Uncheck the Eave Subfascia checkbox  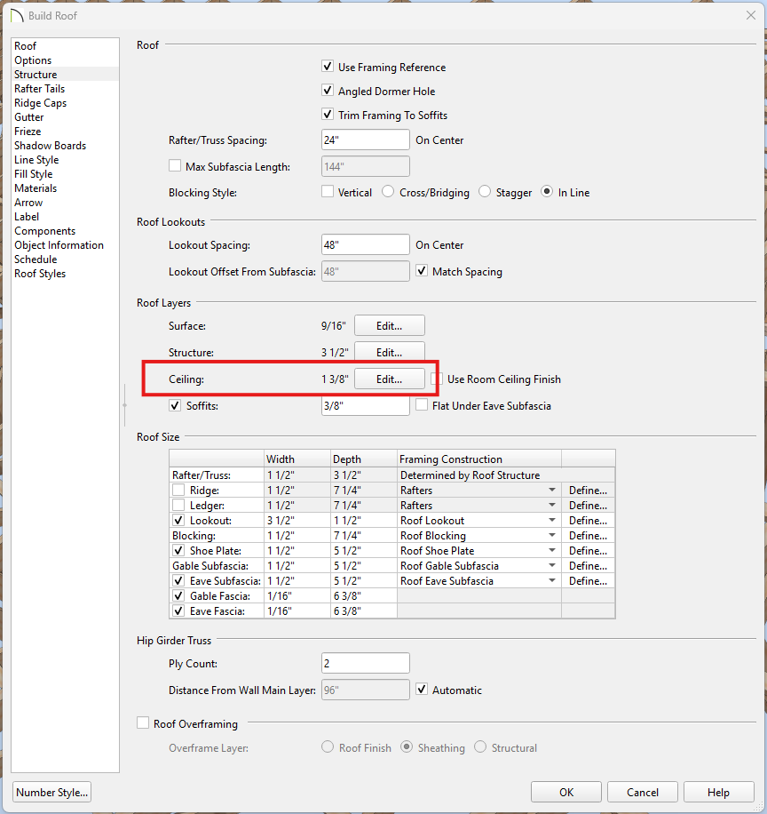(178, 580)
